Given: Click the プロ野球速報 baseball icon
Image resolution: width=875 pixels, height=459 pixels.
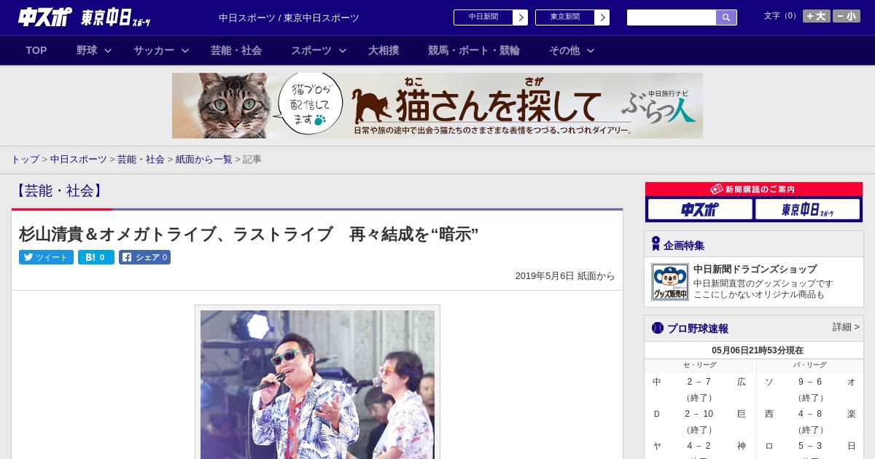Looking at the screenshot, I should pos(658,328).
